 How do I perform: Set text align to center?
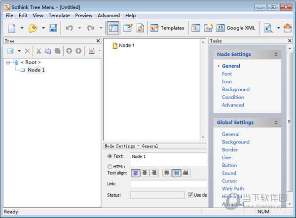[145, 173]
